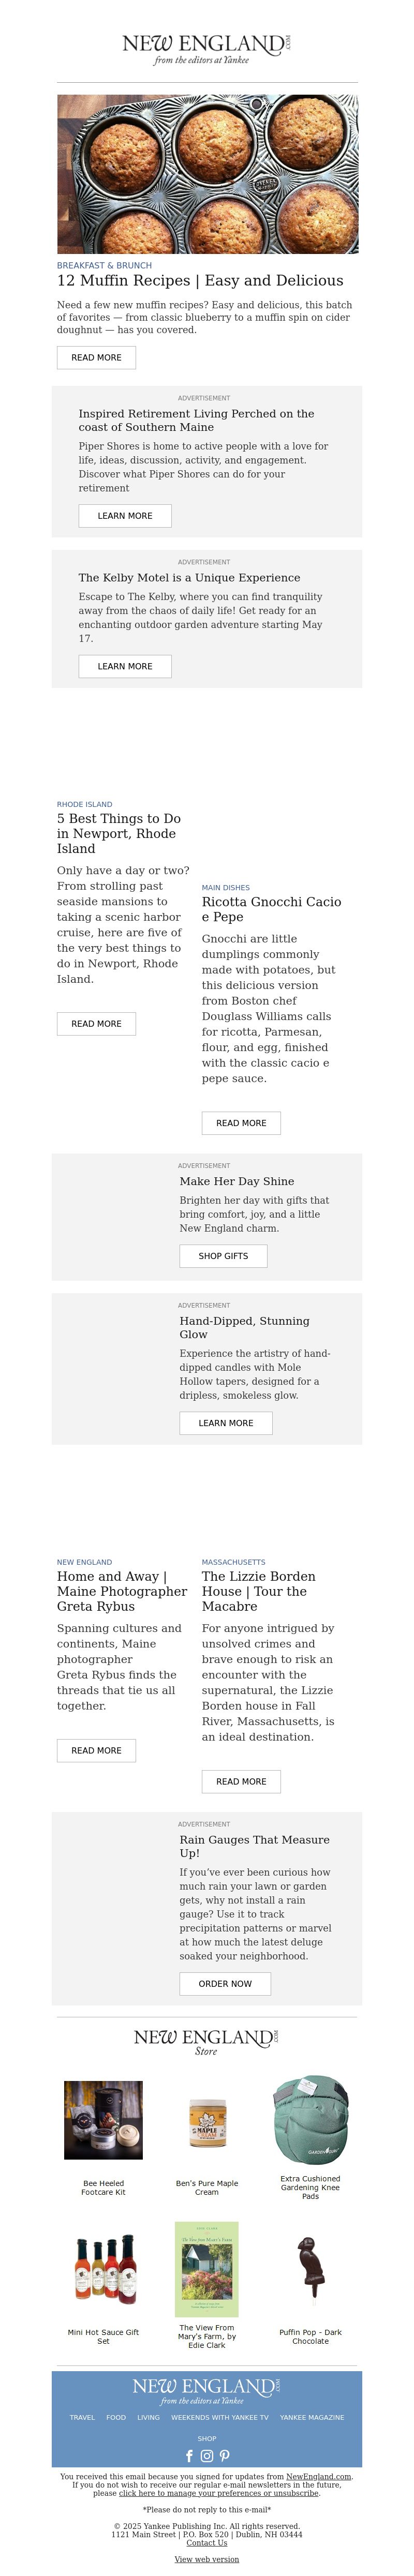
Task: Open Weekends with Yankee TV footer link
Action: (219, 2417)
